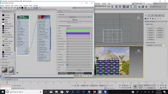Open the Utilities wrench tab
Image resolution: width=168 pixels, height=94 pixels.
(163, 16)
